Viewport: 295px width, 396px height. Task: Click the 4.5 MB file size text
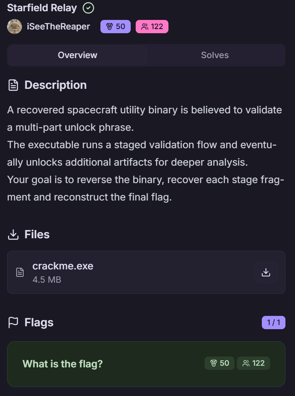tap(47, 280)
